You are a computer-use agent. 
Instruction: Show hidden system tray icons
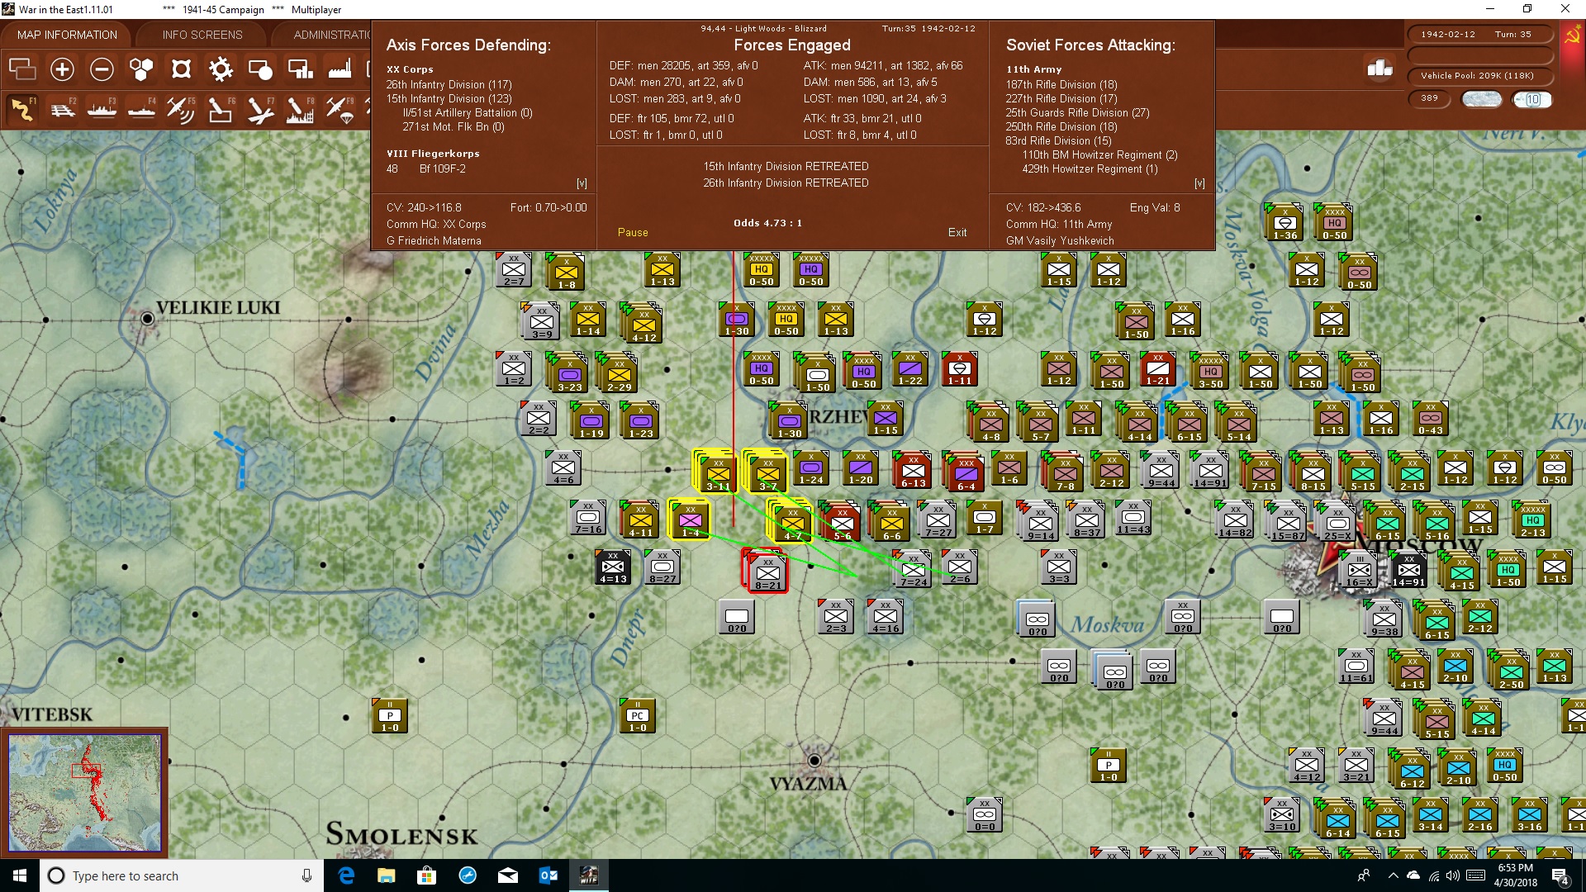(x=1394, y=875)
